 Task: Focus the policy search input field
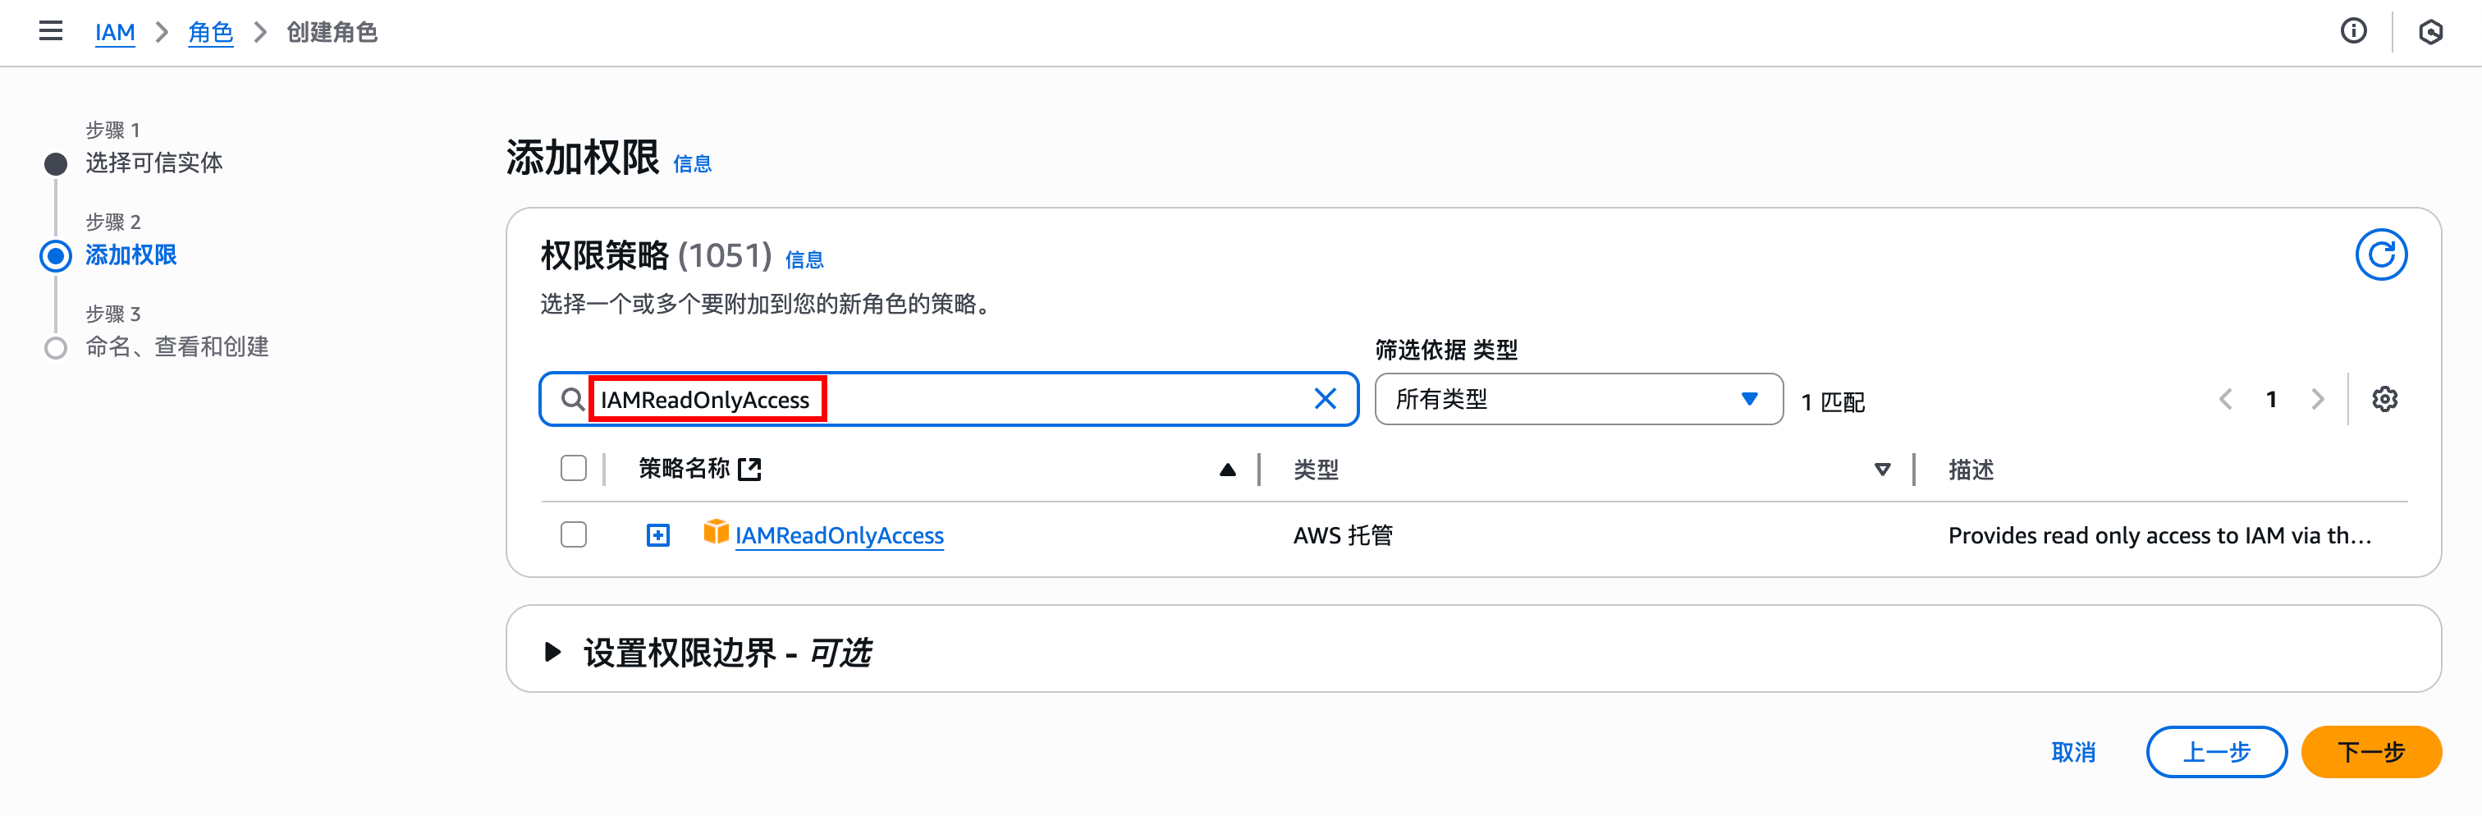coord(948,399)
